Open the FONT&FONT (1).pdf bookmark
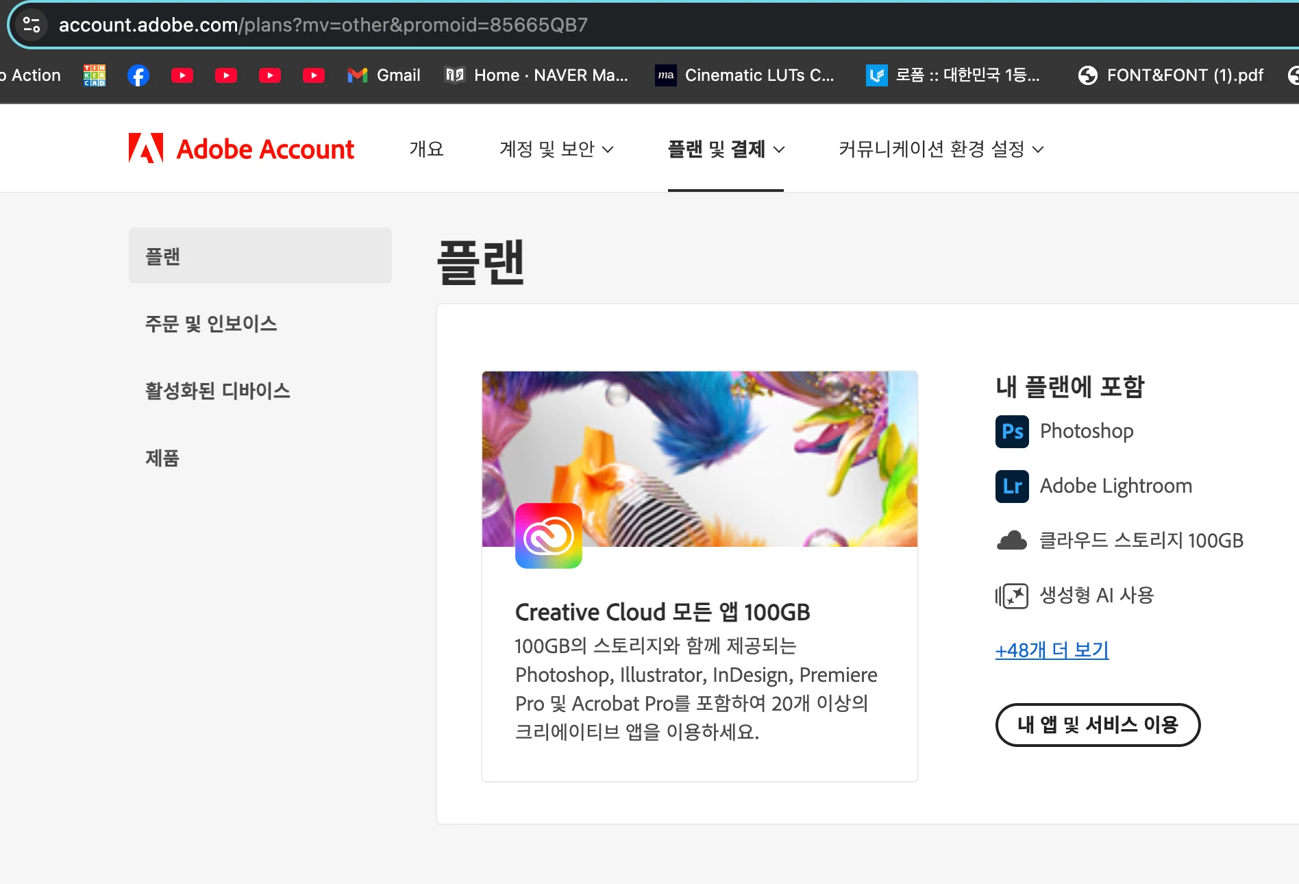The height and width of the screenshot is (884, 1299). [x=1170, y=75]
